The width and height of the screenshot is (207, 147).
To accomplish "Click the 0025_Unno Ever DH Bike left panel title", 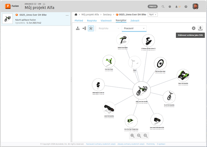I will coord(33,15).
